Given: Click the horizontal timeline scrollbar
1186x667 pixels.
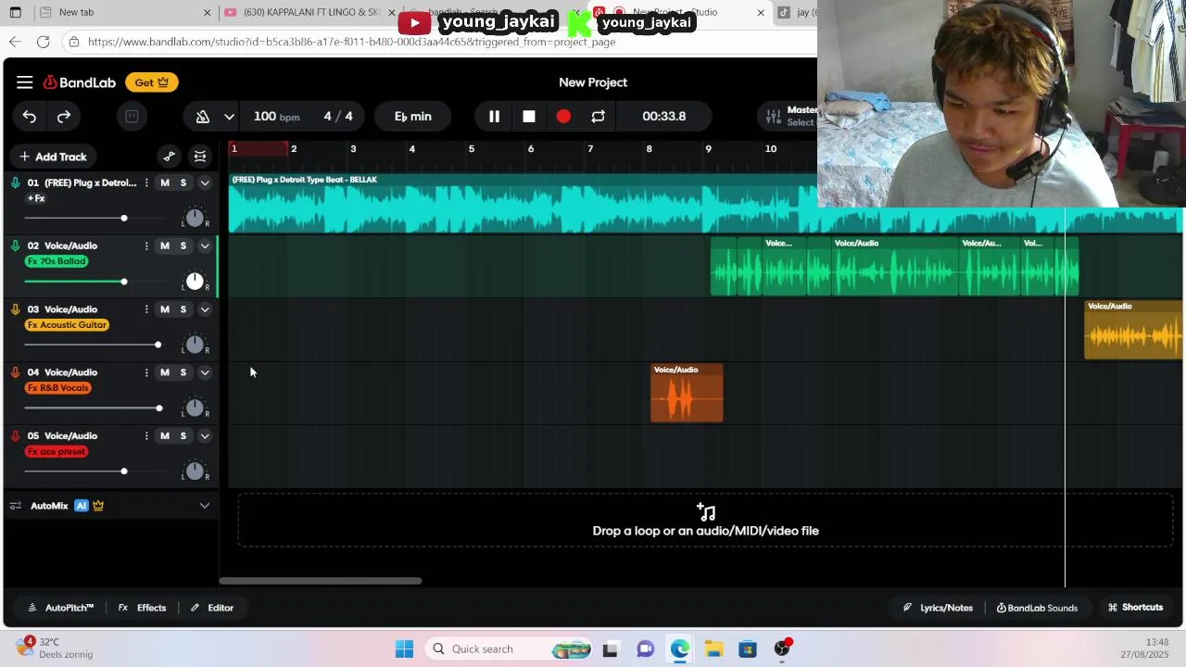Looking at the screenshot, I should coord(321,581).
